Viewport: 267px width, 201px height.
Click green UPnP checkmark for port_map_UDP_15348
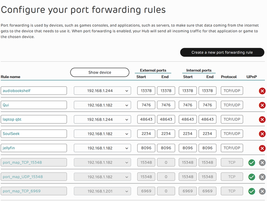tap(252, 177)
